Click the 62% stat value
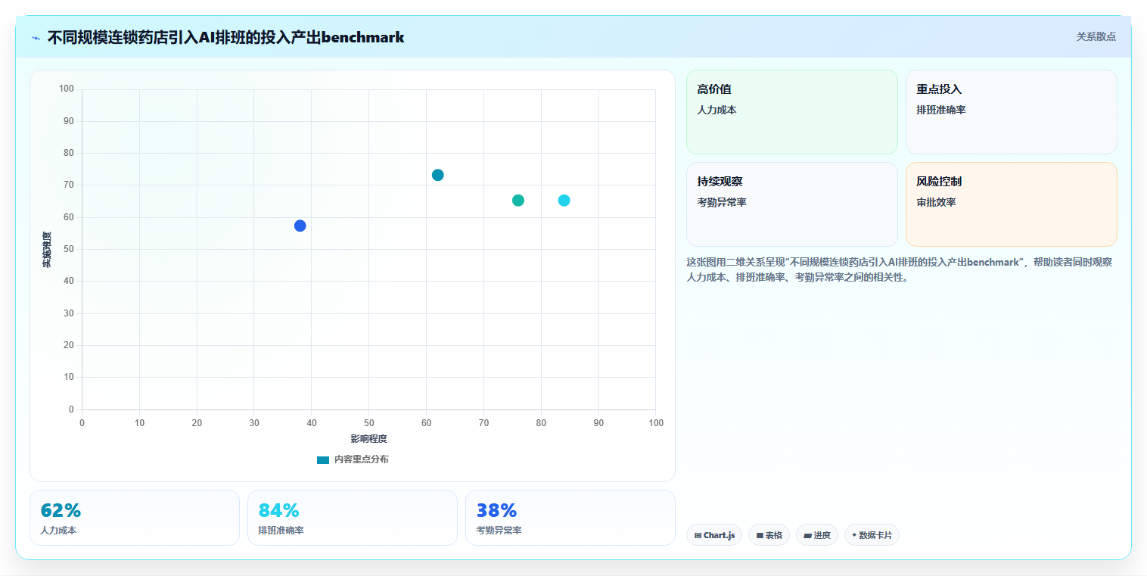Screen dimensions: 1147x576 pos(61,511)
